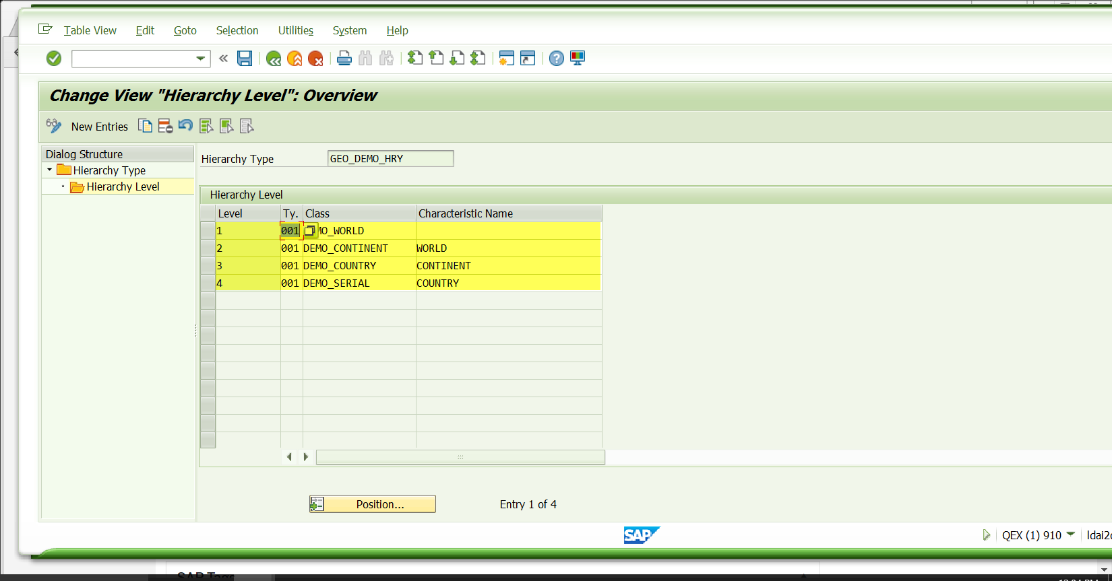This screenshot has width=1112, height=581.
Task: Click the New Entries button
Action: point(100,127)
